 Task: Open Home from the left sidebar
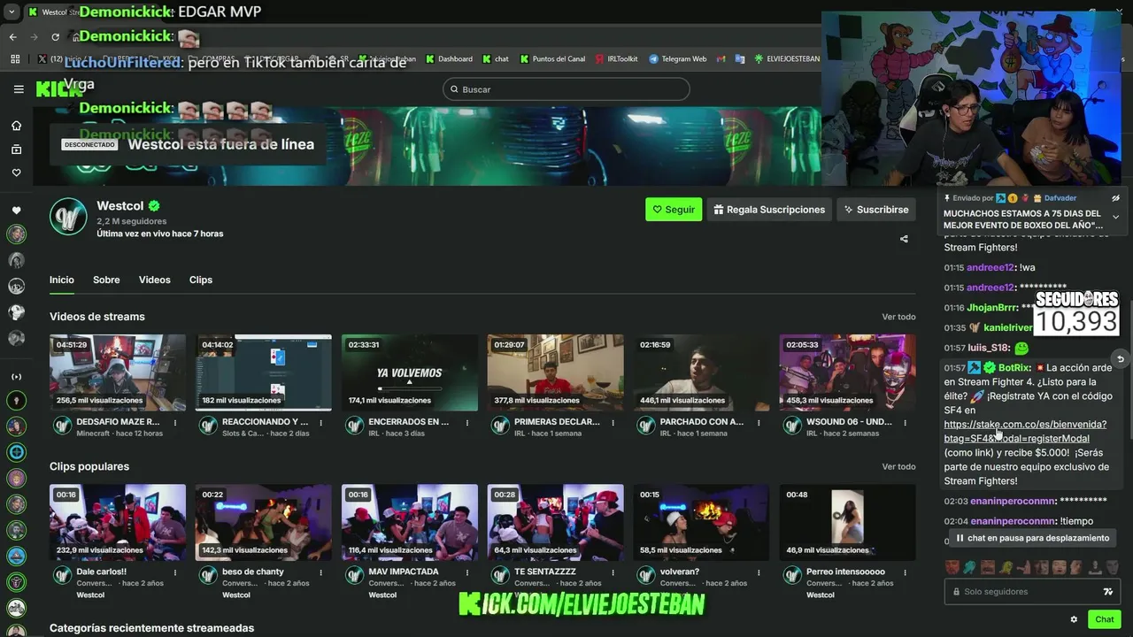pyautogui.click(x=16, y=126)
